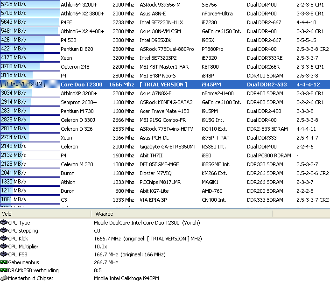Select the Celeron M 320 row

[165, 164]
